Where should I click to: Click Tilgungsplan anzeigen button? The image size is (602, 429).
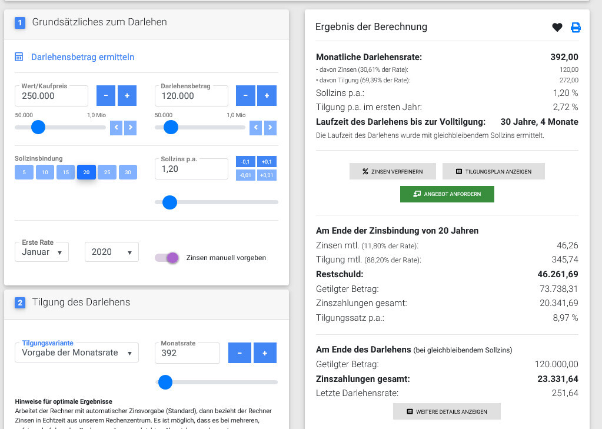click(x=493, y=171)
